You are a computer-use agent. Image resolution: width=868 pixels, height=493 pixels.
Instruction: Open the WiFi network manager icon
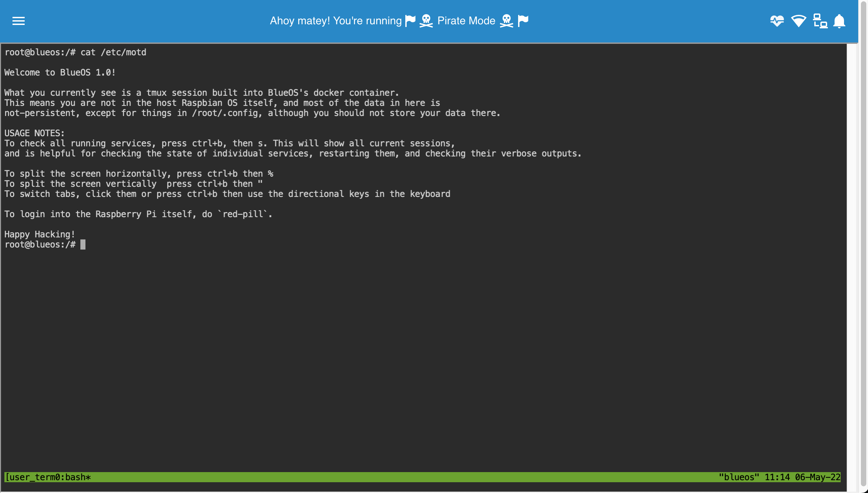(x=798, y=21)
